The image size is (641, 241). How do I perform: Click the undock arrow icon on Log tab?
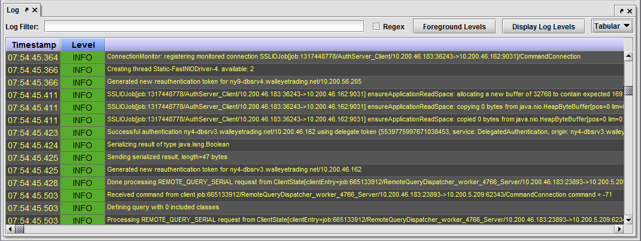click(x=26, y=10)
